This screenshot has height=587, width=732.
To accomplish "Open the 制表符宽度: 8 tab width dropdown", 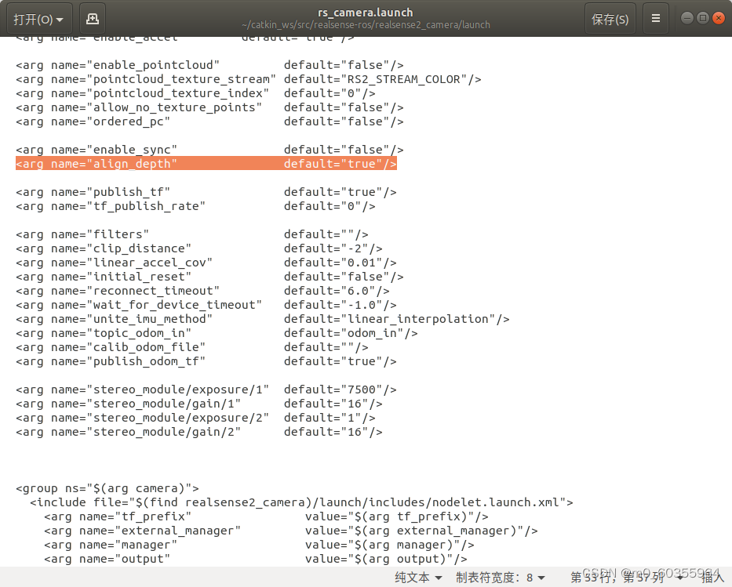I will click(x=500, y=578).
